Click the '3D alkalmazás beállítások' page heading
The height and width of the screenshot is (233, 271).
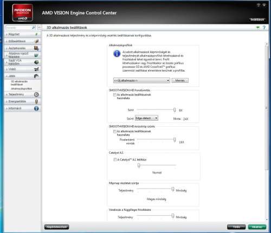67,28
